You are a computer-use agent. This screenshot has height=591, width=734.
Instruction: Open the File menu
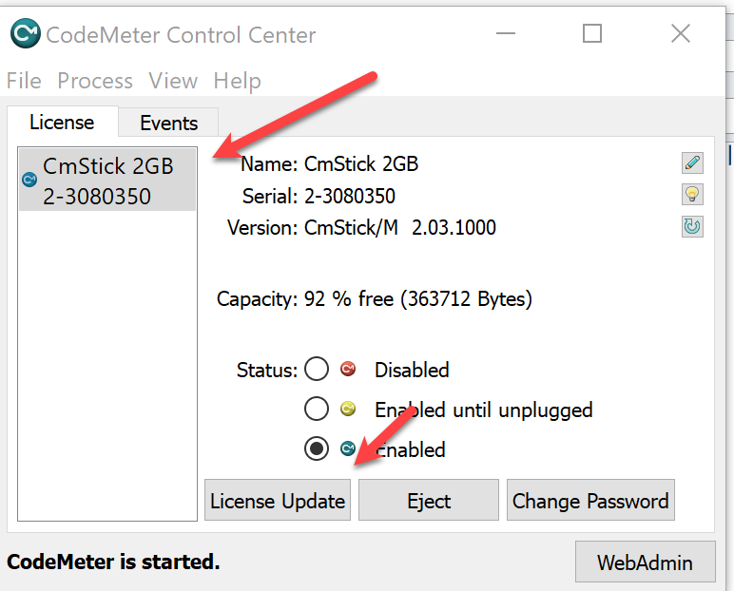[x=24, y=81]
